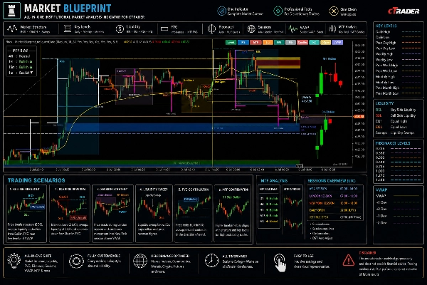This screenshot has width=427, height=285.
Task: Toggle the pink Candles chart button
Action: coord(302,42)
